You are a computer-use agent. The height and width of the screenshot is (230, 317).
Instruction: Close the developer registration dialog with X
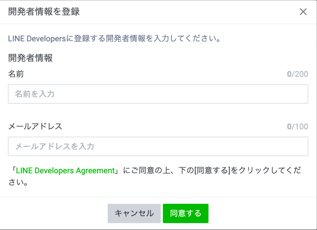pyautogui.click(x=303, y=12)
